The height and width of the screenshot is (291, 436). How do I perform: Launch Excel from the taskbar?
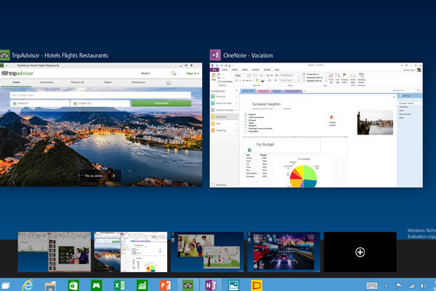pos(119,285)
